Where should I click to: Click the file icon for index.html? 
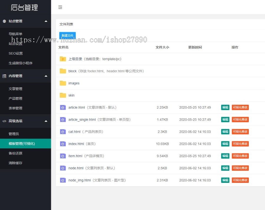(63, 144)
